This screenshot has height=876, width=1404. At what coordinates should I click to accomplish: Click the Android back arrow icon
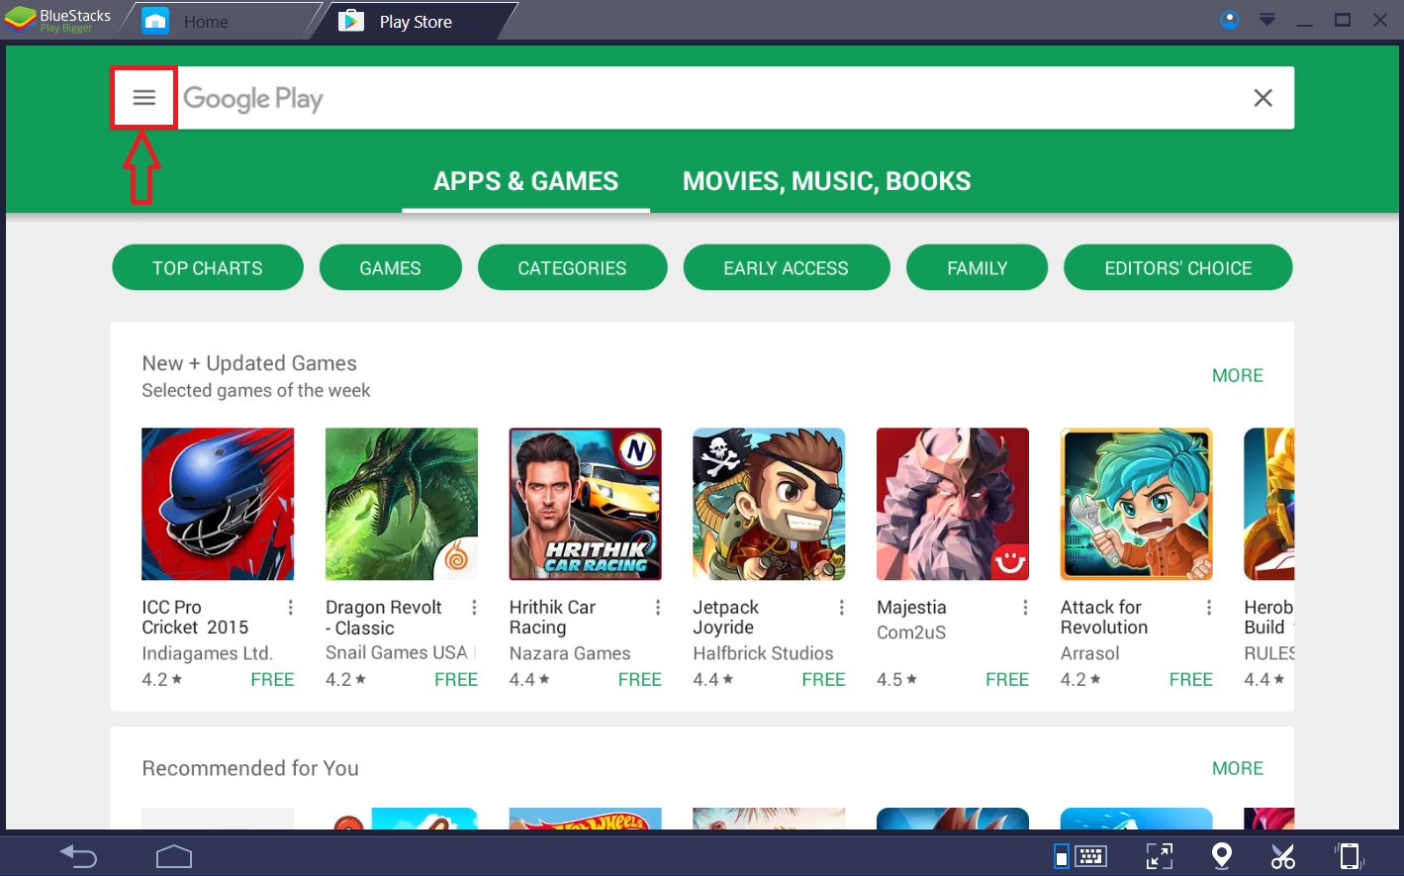[78, 856]
